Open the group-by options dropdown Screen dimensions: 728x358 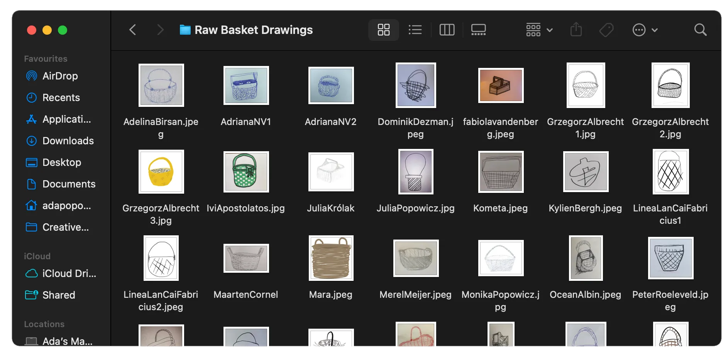click(x=539, y=30)
